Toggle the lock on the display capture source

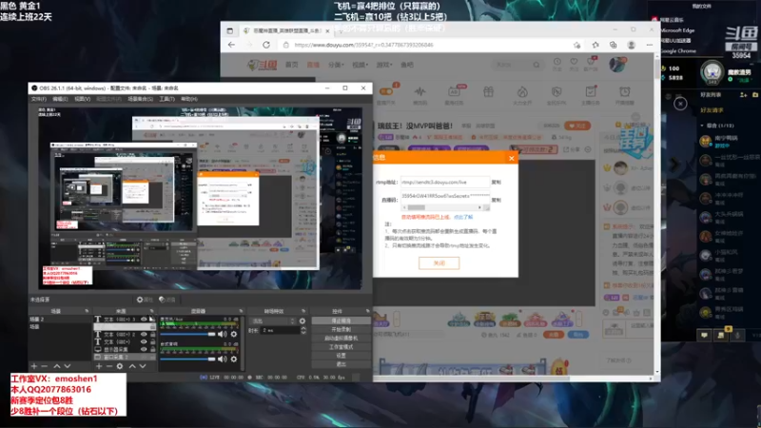pyautogui.click(x=152, y=349)
